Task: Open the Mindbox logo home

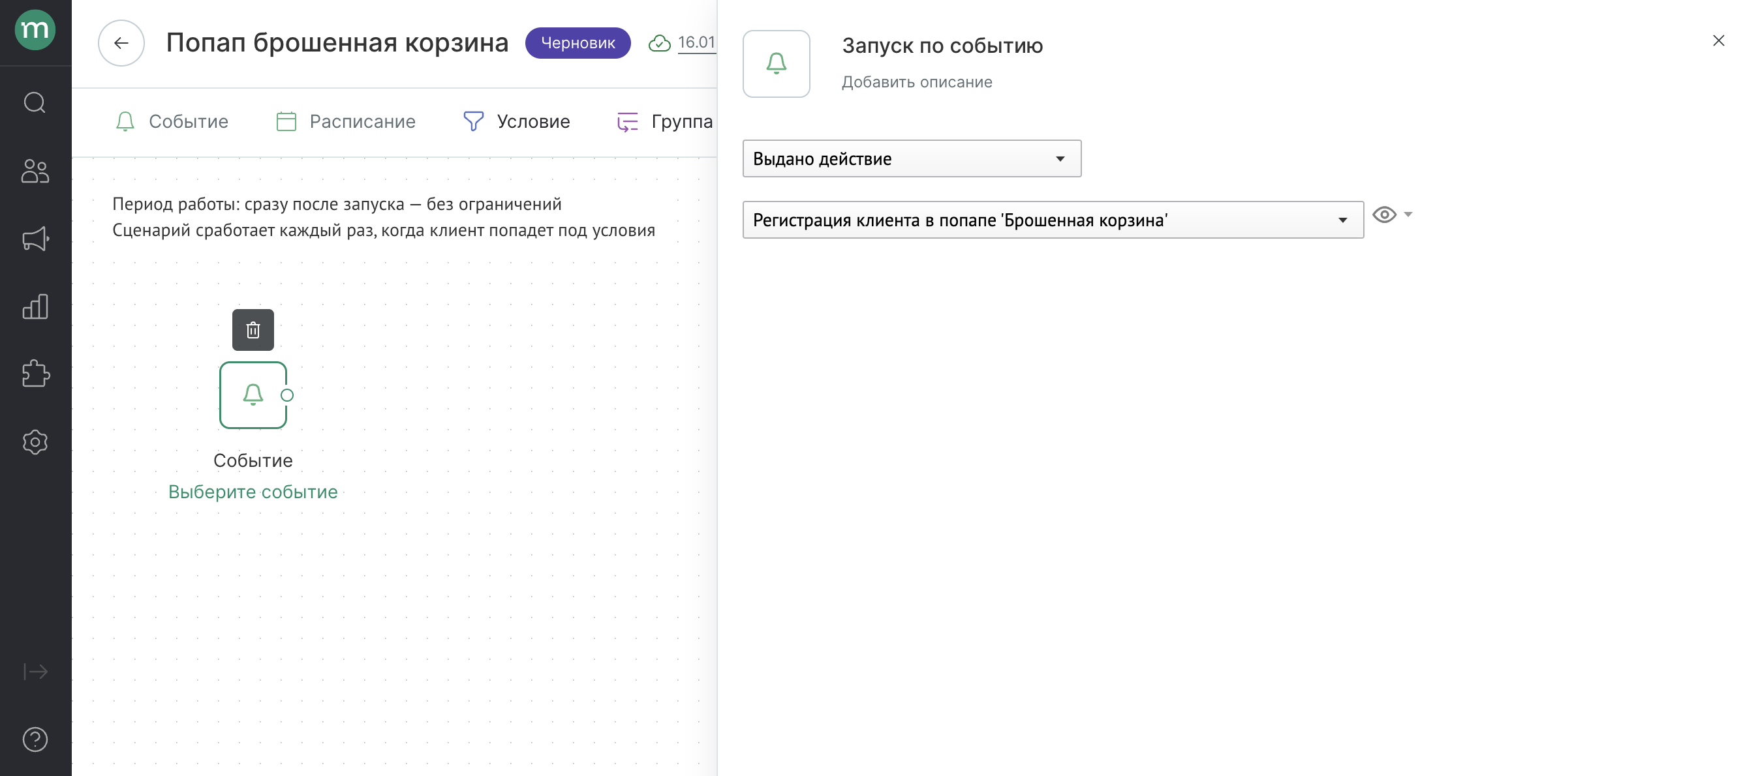Action: click(x=35, y=30)
